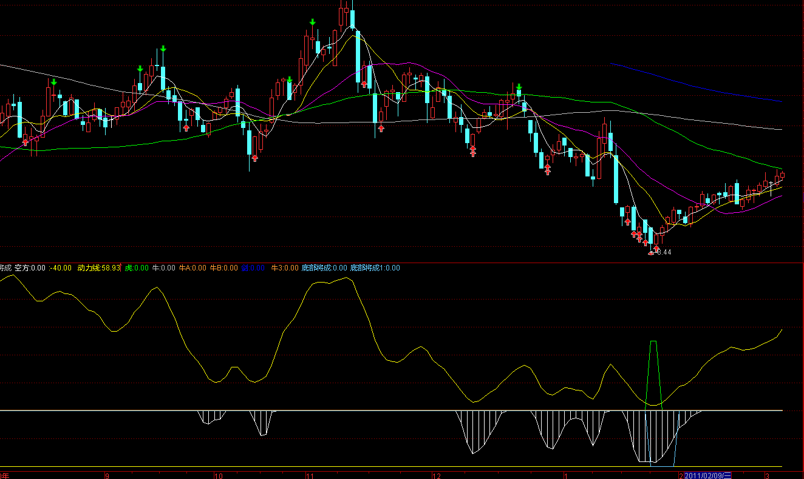
Task: Click the 底部将成:0.00 indicator label
Action: click(x=324, y=267)
